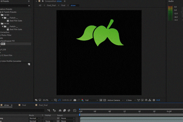
Task: Enable Draft 3D in the timeline
Action: 54,110
